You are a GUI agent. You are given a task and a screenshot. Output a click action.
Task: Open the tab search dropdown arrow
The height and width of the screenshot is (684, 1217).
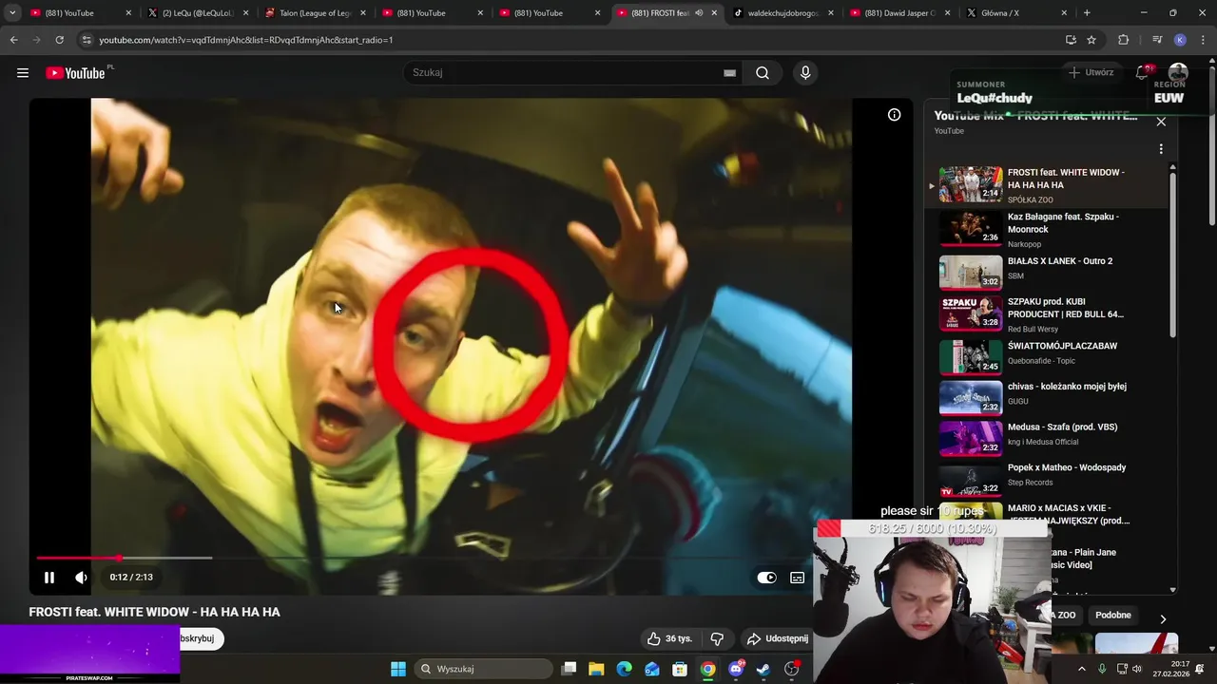12,13
